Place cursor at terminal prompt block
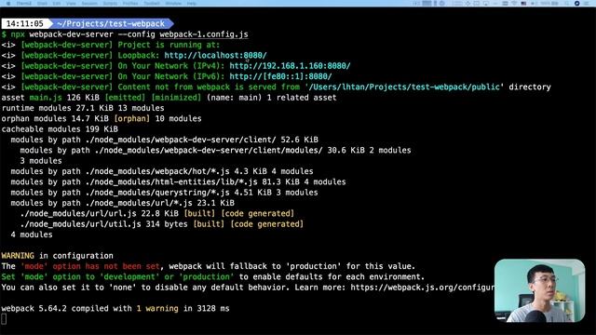The width and height of the screenshot is (596, 335). 4,319
